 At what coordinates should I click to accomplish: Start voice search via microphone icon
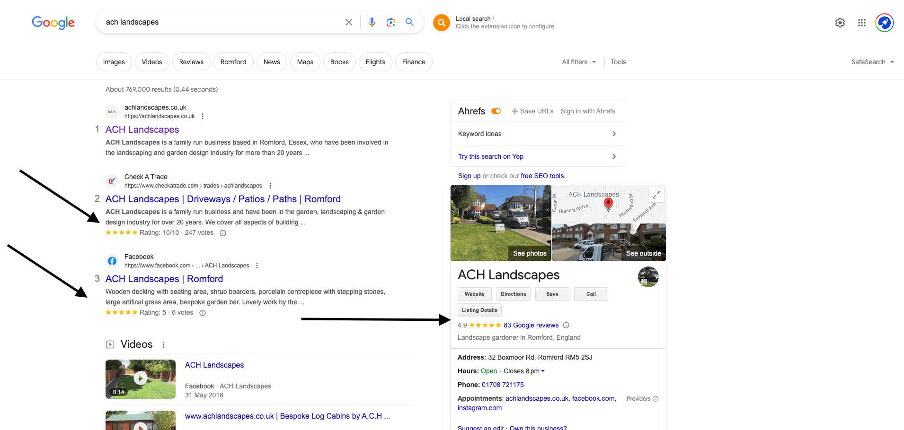(x=372, y=22)
